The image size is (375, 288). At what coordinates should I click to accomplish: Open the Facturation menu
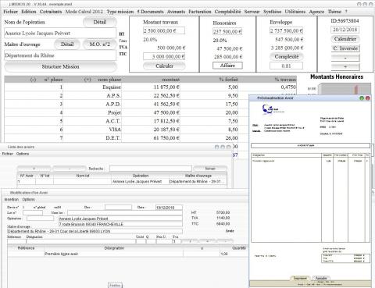(x=200, y=12)
